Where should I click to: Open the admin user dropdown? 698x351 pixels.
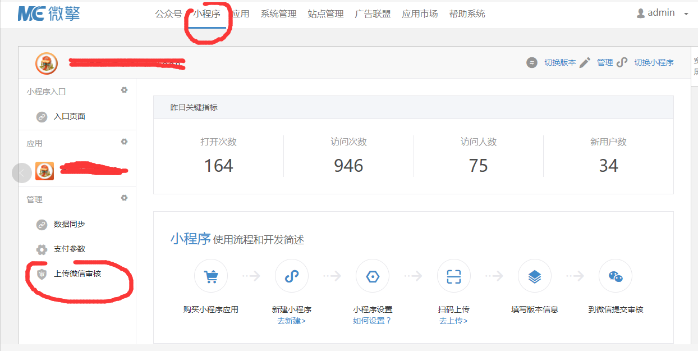[662, 13]
